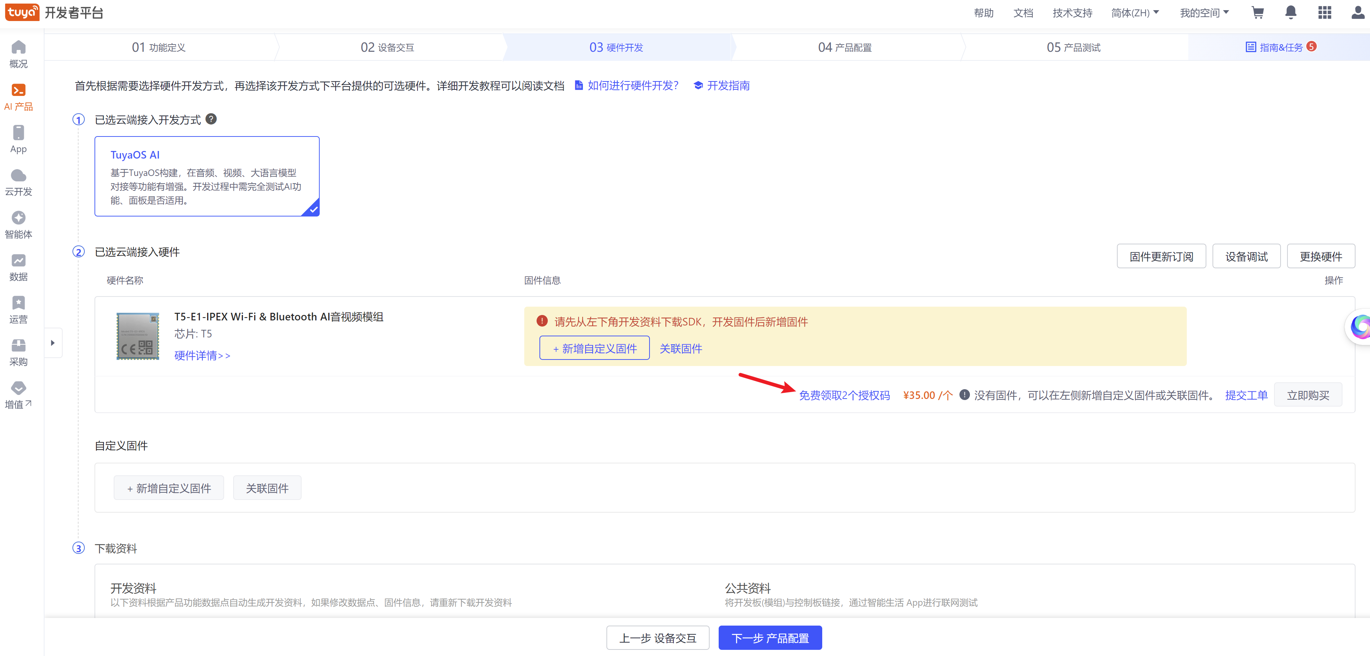Click the T5-E1-IPEX module thumbnail image

pyautogui.click(x=138, y=336)
